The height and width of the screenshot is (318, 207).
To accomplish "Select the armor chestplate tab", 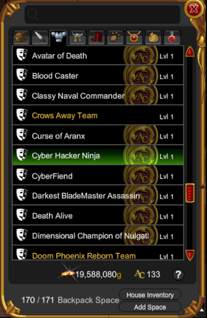I will (x=59, y=38).
